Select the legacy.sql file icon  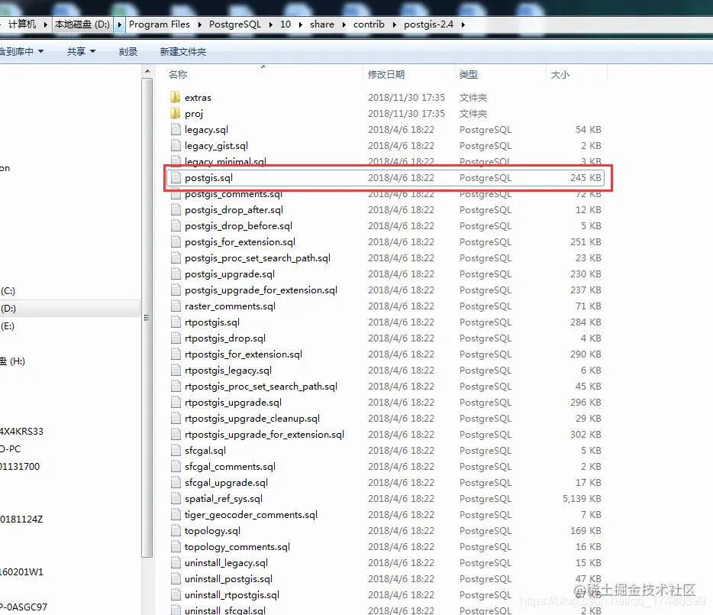(x=175, y=129)
